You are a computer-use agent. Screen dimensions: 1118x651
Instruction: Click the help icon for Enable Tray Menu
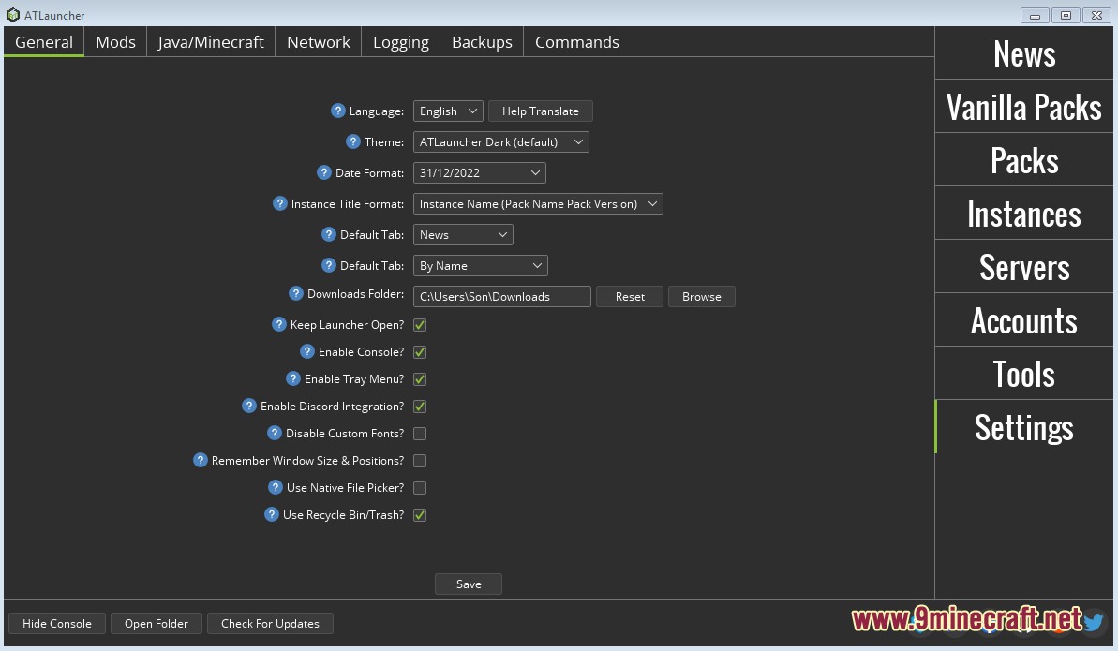point(293,378)
